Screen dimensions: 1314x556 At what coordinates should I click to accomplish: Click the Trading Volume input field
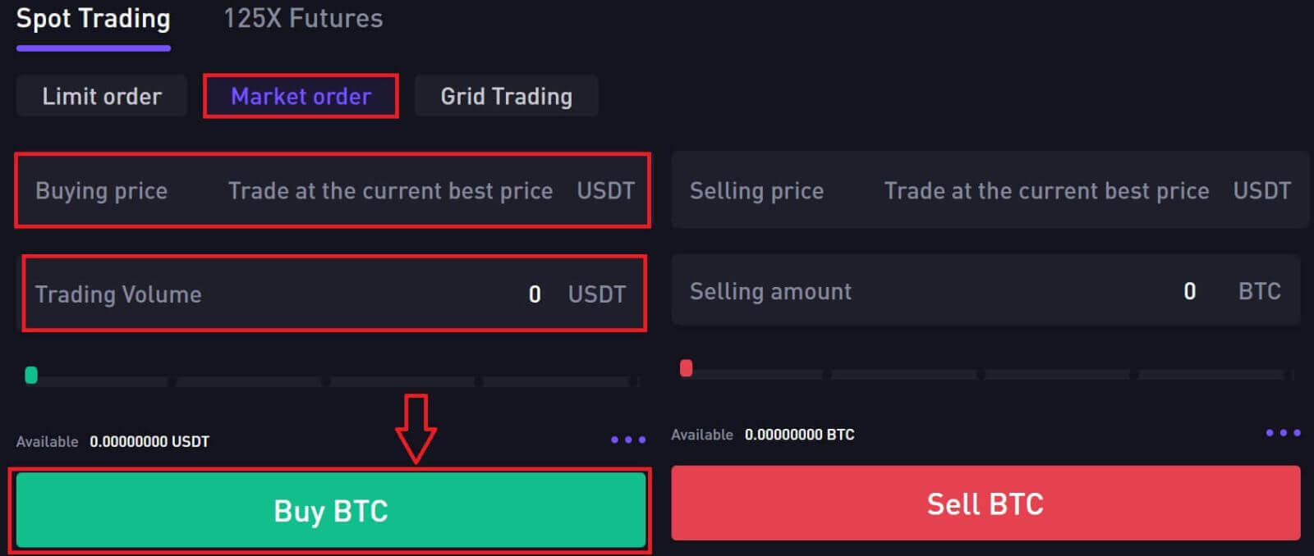coord(328,294)
